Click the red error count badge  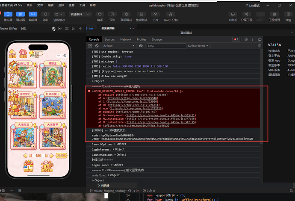(x=236, y=39)
